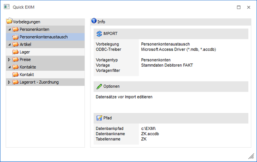Select Lagerort - Zuordnung entry
Screen dimensions: 257x162
(39, 82)
